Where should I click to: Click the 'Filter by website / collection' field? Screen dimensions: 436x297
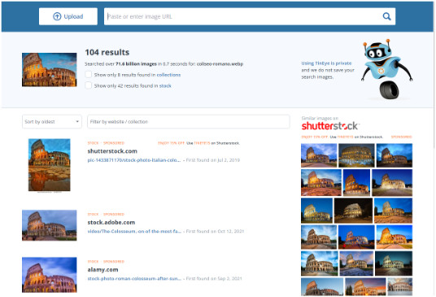[189, 121]
